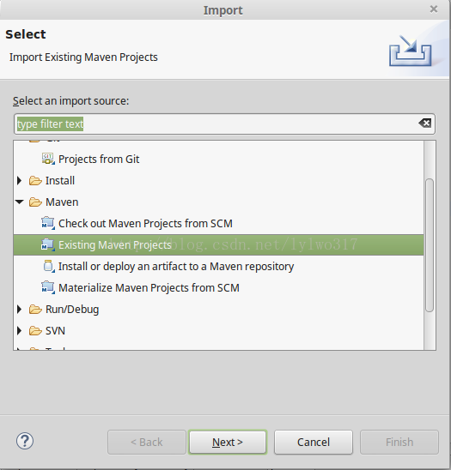Screen dimensions: 451x470
Task: Click the Check out Maven Projects icon
Action: (x=48, y=223)
